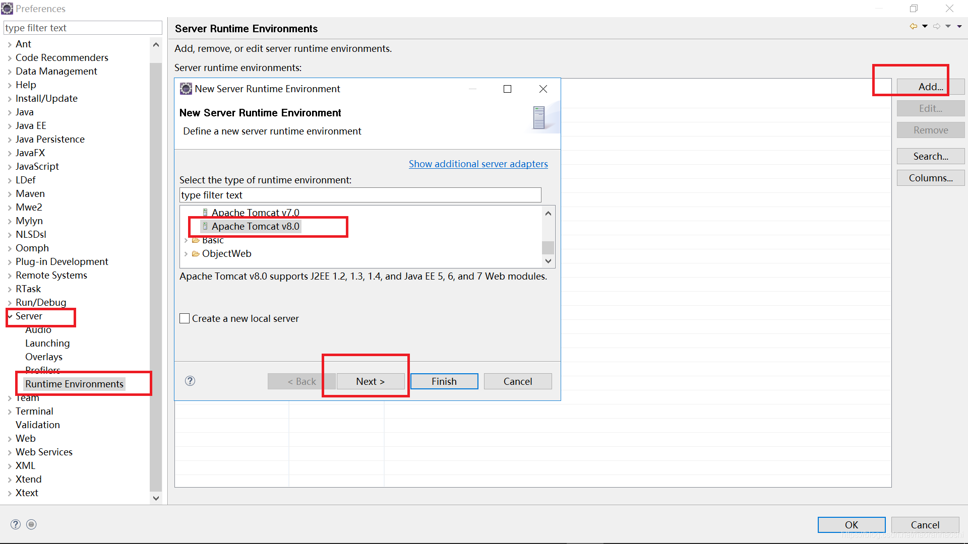
Task: Expand the Java EE section in the sidebar
Action: tap(10, 125)
